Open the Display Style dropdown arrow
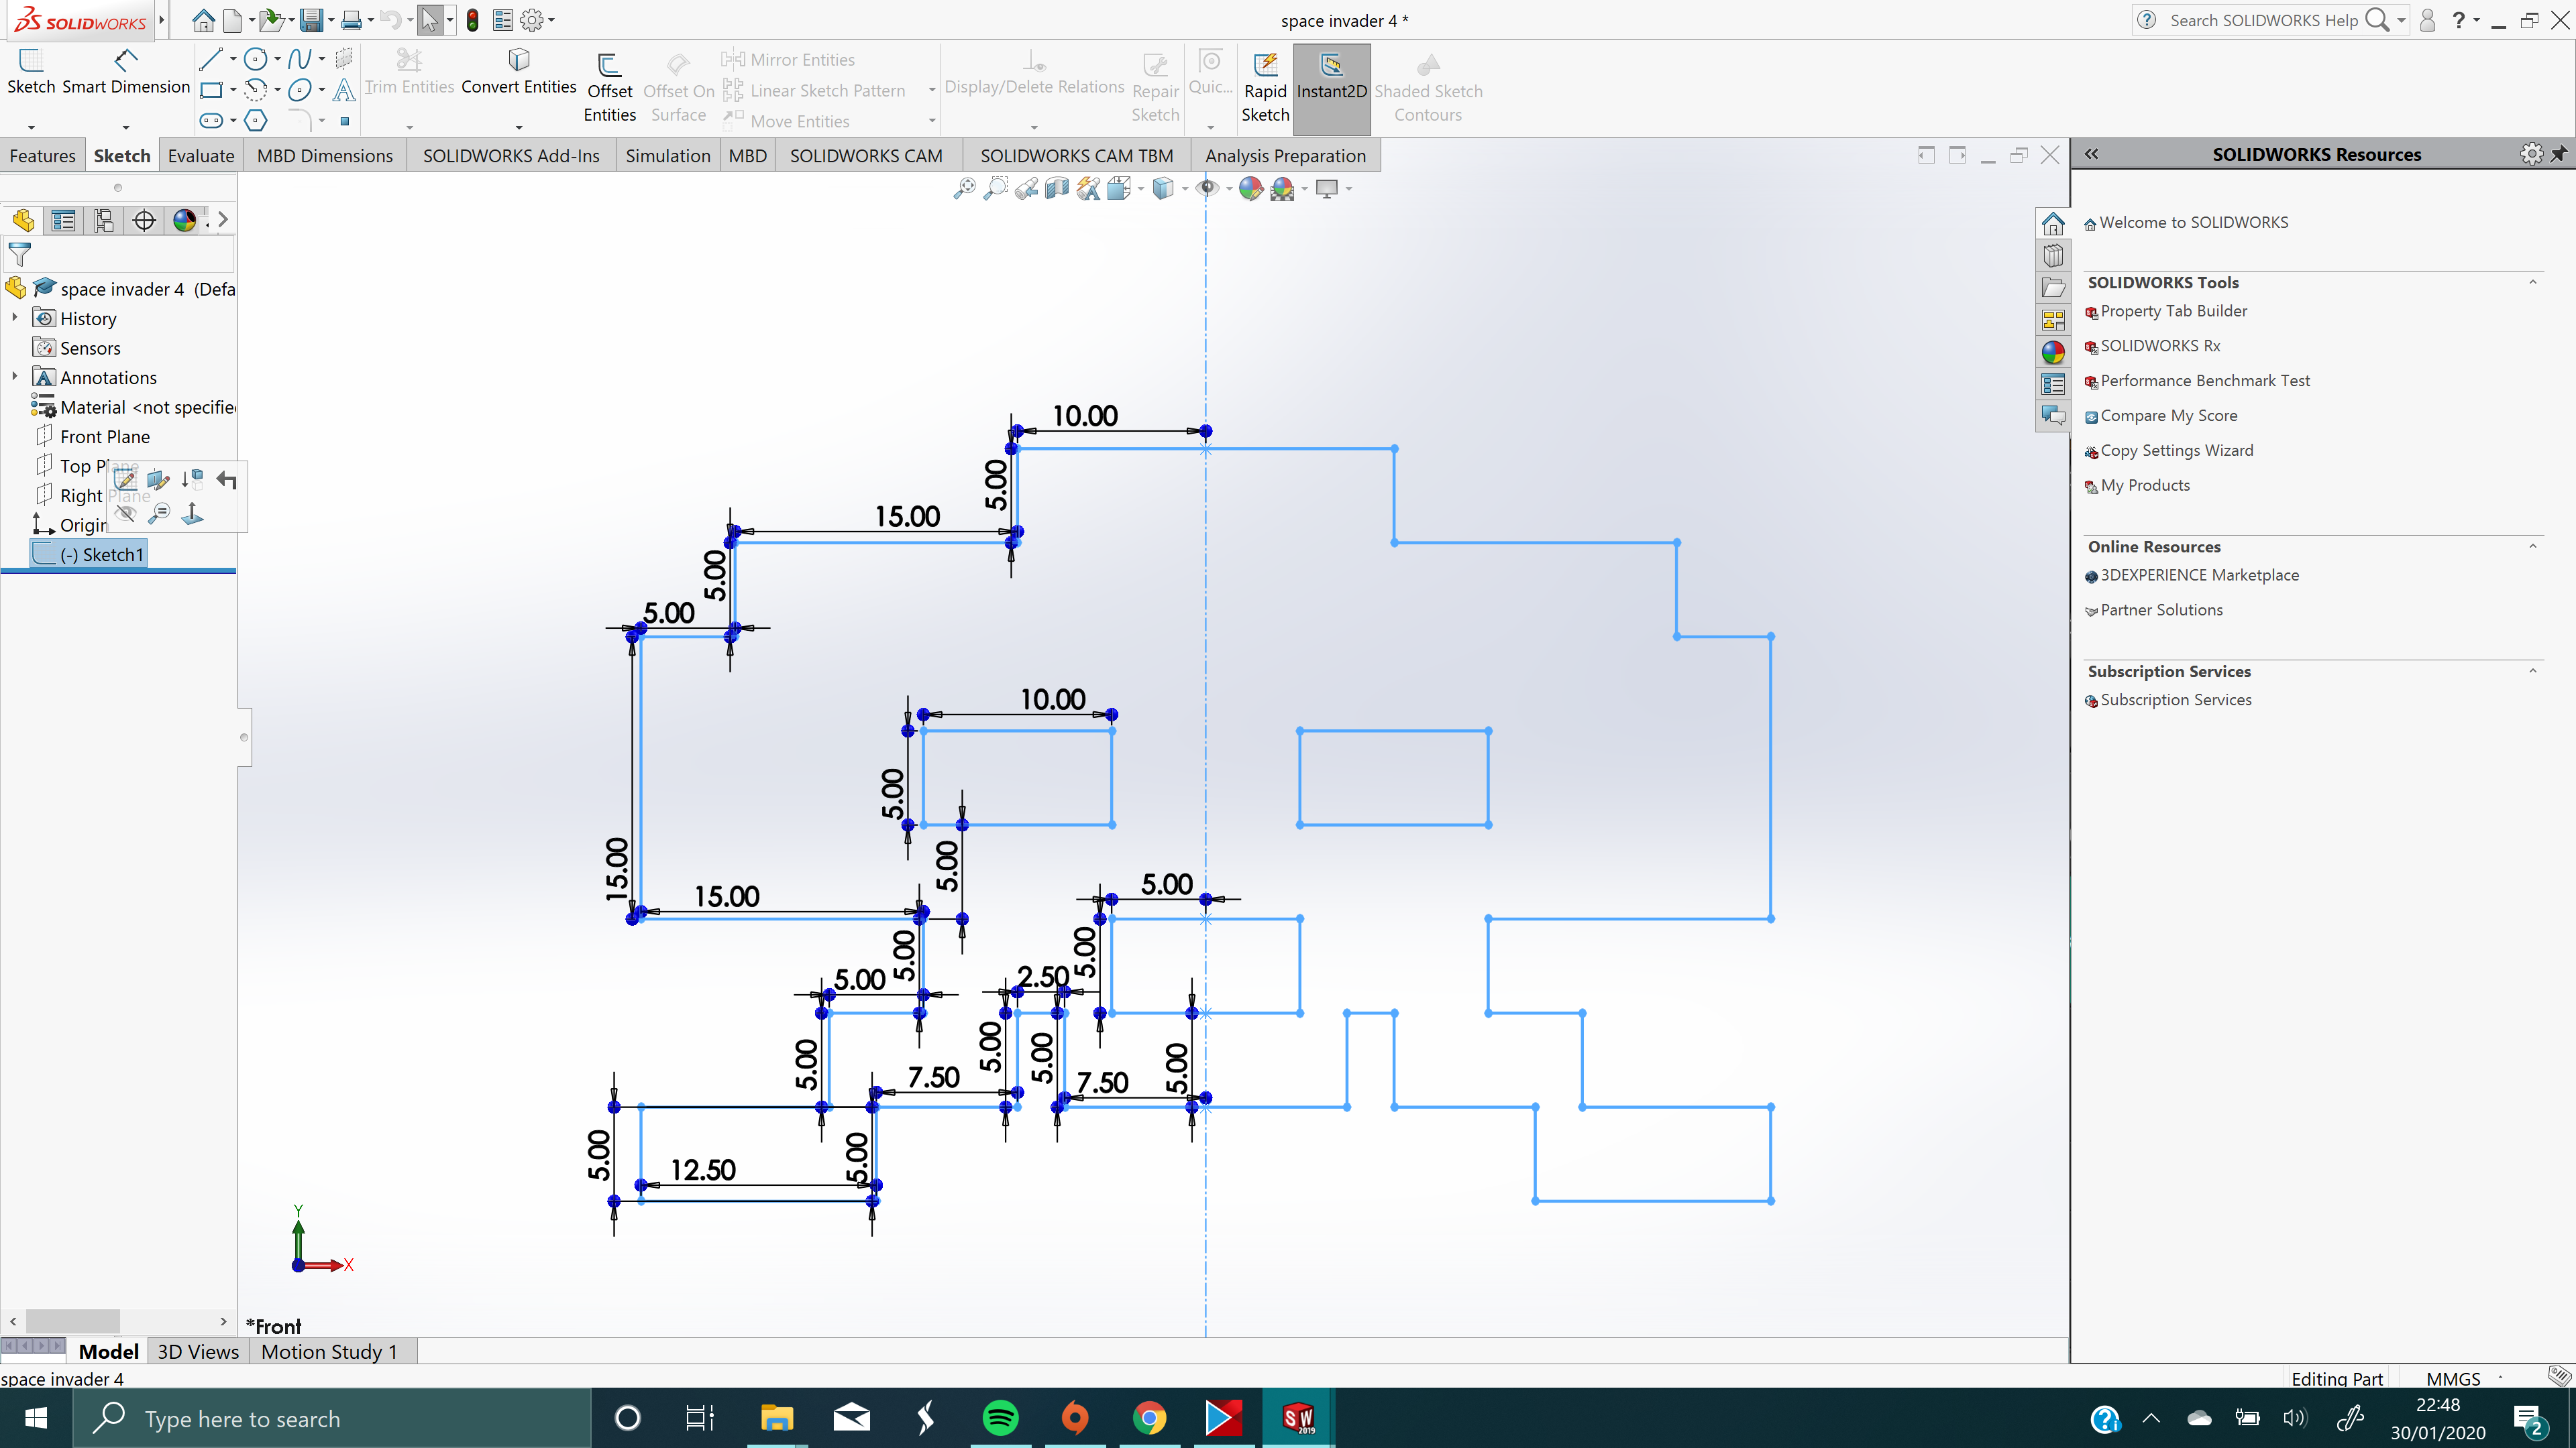 pyautogui.click(x=1184, y=189)
